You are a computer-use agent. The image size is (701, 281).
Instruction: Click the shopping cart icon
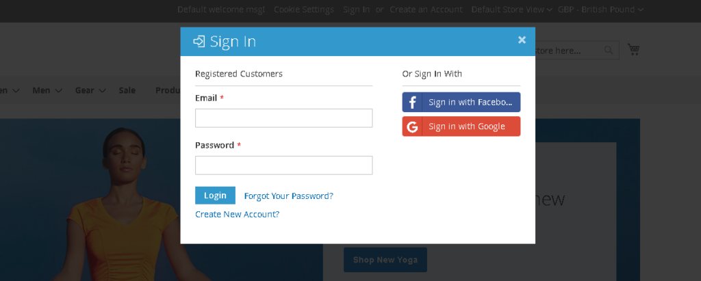point(634,50)
